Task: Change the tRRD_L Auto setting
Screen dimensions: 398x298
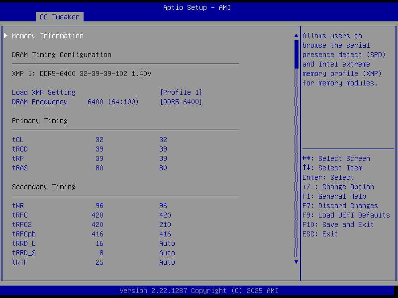Action: (167, 243)
